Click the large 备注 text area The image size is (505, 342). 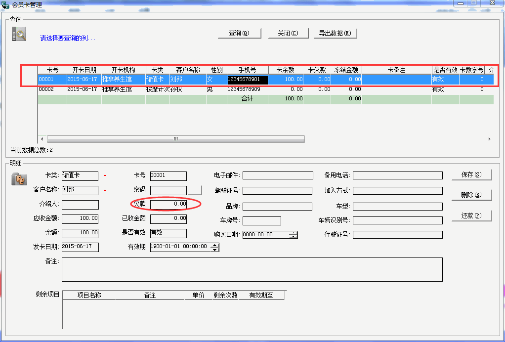tap(252, 269)
